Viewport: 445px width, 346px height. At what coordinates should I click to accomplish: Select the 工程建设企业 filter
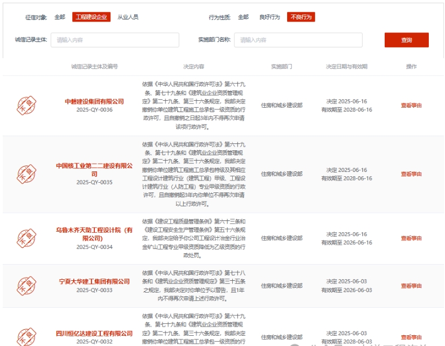tap(92, 17)
